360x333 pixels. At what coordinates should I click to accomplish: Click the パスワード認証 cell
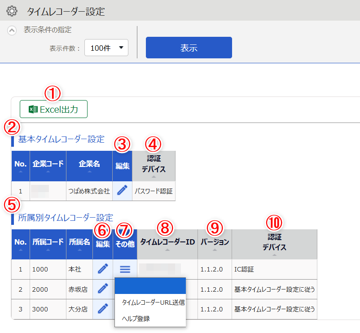click(154, 191)
